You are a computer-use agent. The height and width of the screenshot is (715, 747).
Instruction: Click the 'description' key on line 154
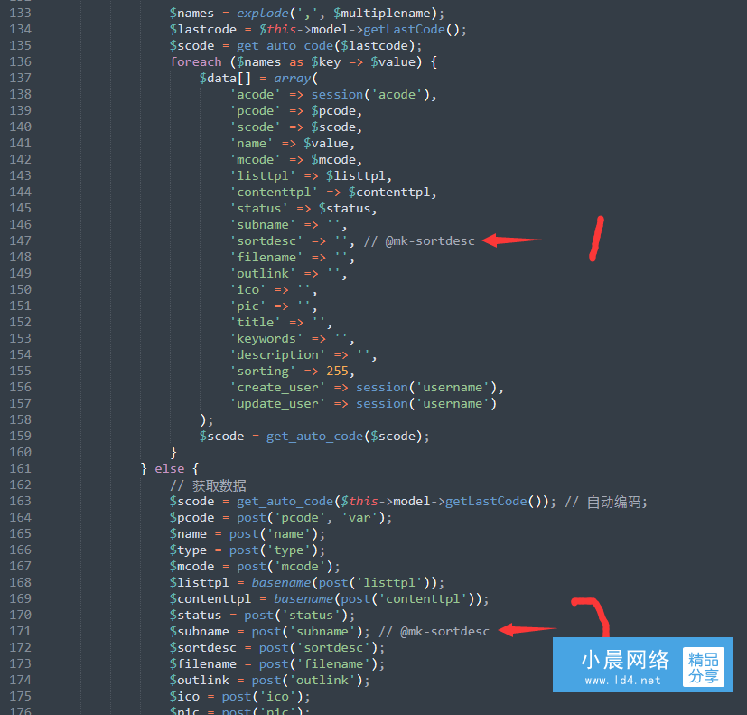pos(277,354)
